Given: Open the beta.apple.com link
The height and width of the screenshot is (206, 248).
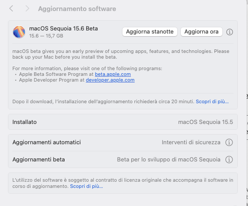Looking at the screenshot, I should [113, 74].
